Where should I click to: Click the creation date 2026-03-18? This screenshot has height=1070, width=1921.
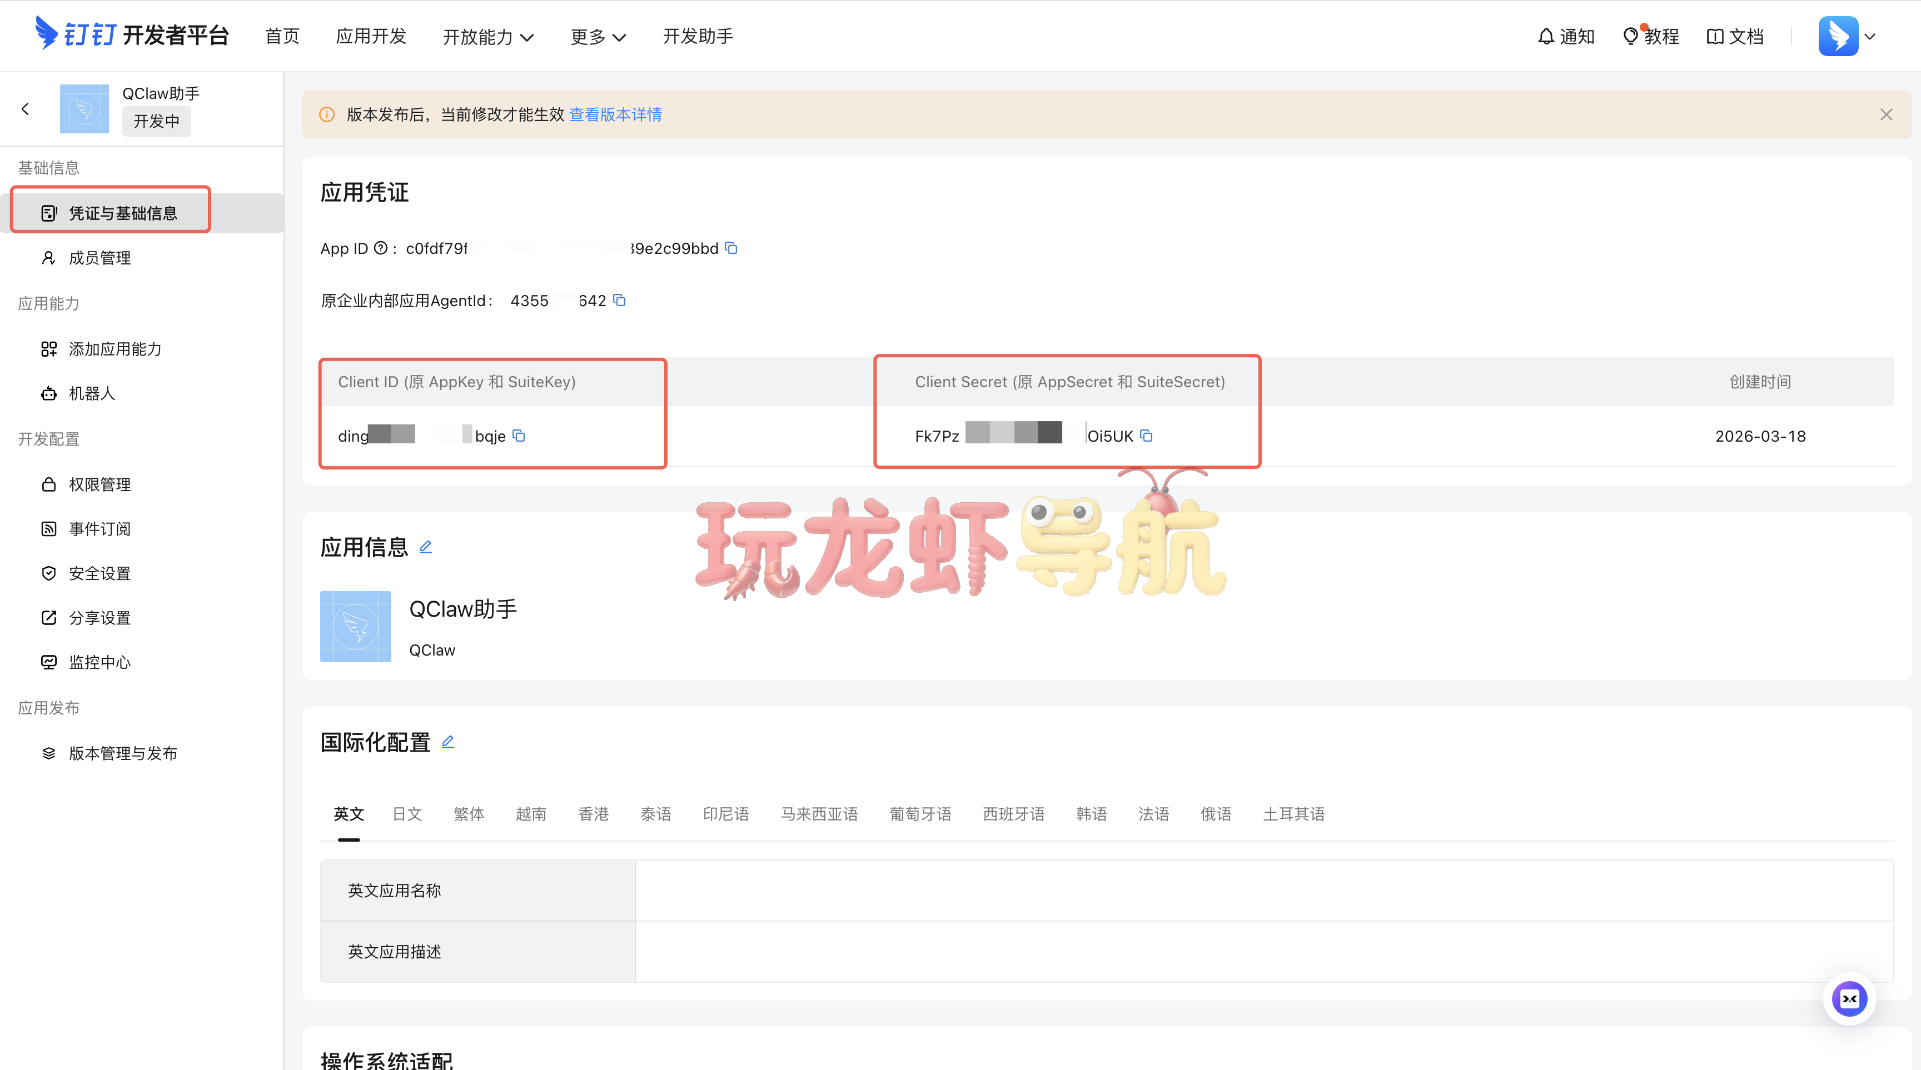pyautogui.click(x=1761, y=436)
